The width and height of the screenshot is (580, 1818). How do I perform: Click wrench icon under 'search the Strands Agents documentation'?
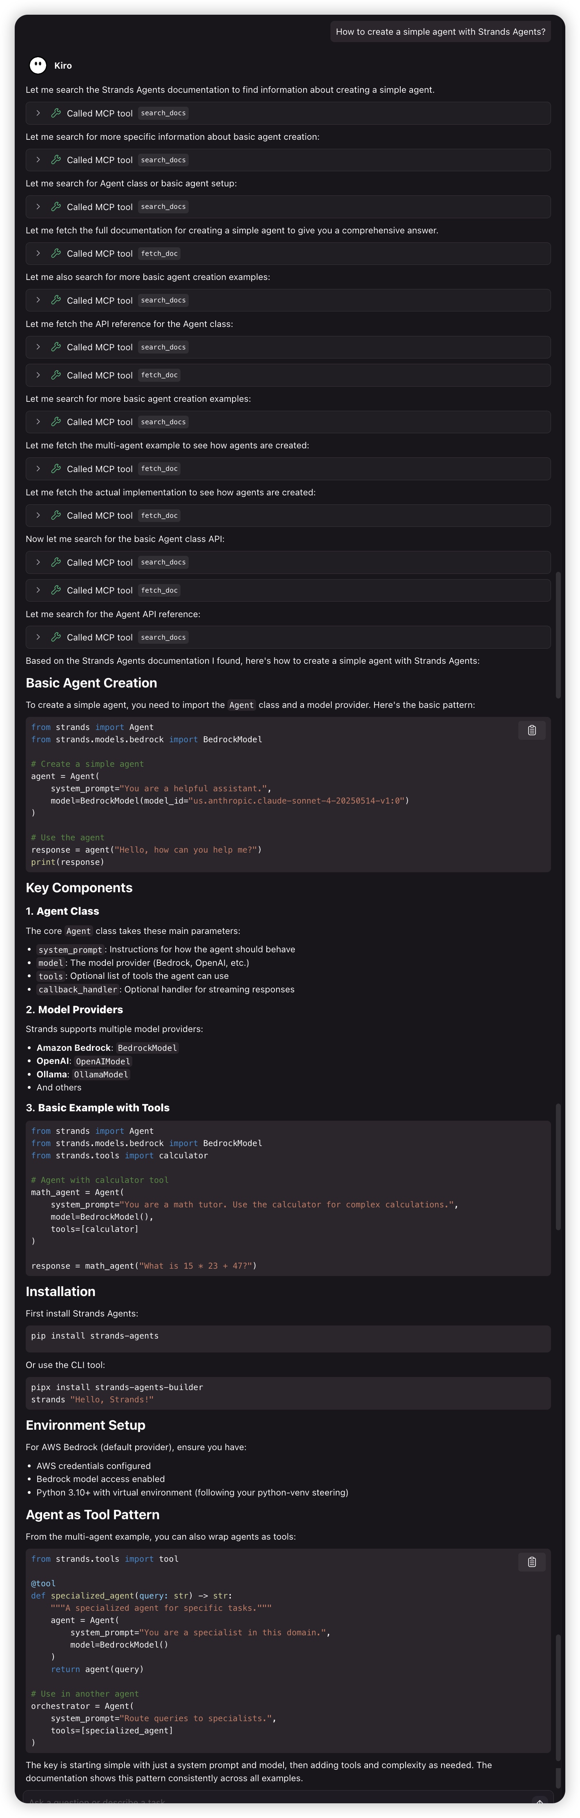56,113
